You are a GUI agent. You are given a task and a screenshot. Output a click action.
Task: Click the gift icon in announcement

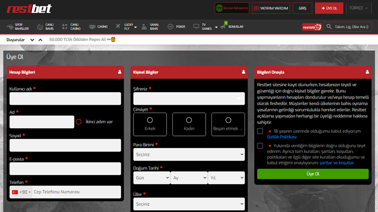tap(113, 39)
